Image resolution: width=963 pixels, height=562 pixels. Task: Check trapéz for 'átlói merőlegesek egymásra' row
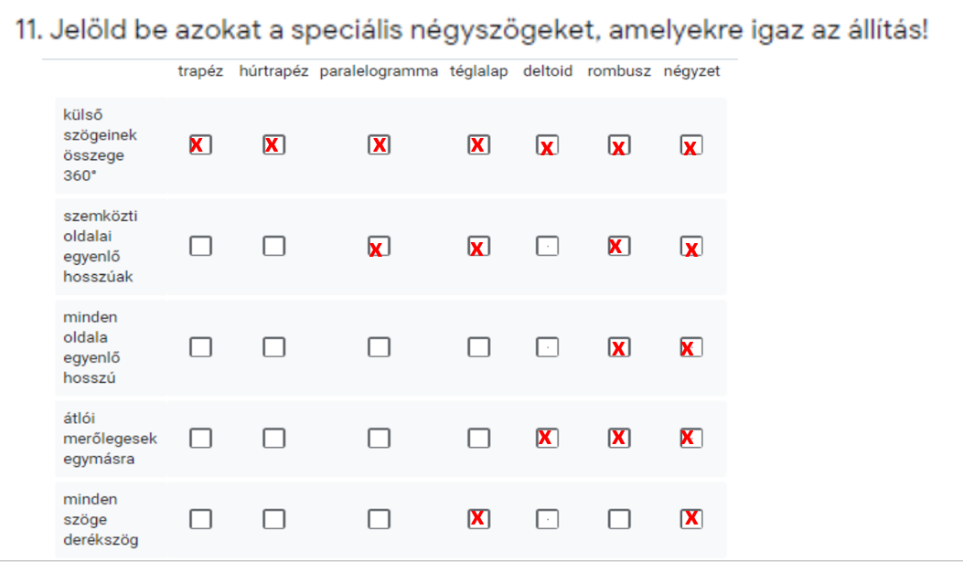[200, 439]
